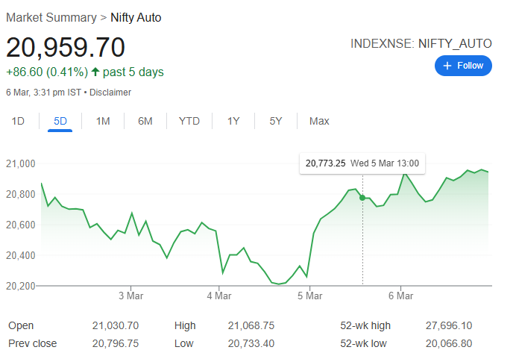Open the Disclaimer link
The height and width of the screenshot is (353, 516).
(x=112, y=93)
